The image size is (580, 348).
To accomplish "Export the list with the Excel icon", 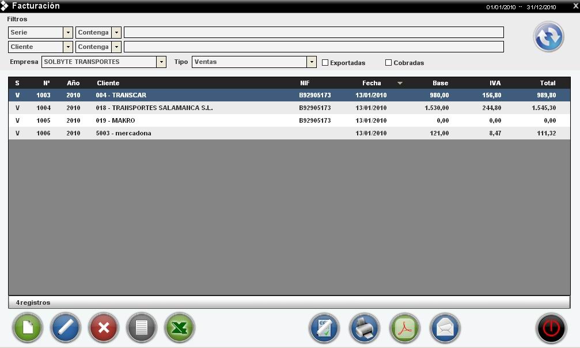I will click(x=179, y=328).
